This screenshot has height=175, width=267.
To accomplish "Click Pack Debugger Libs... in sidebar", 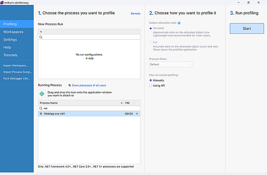I will pyautogui.click(x=17, y=78).
